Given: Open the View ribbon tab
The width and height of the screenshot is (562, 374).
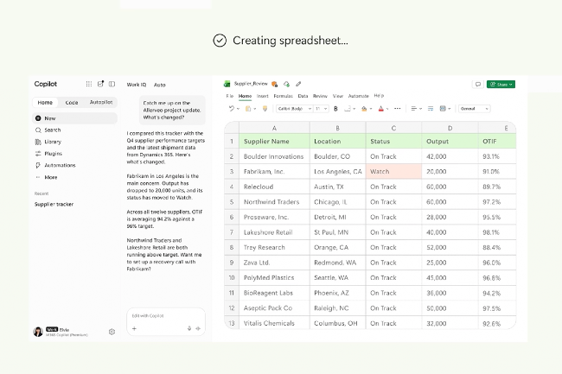Looking at the screenshot, I should [x=337, y=96].
